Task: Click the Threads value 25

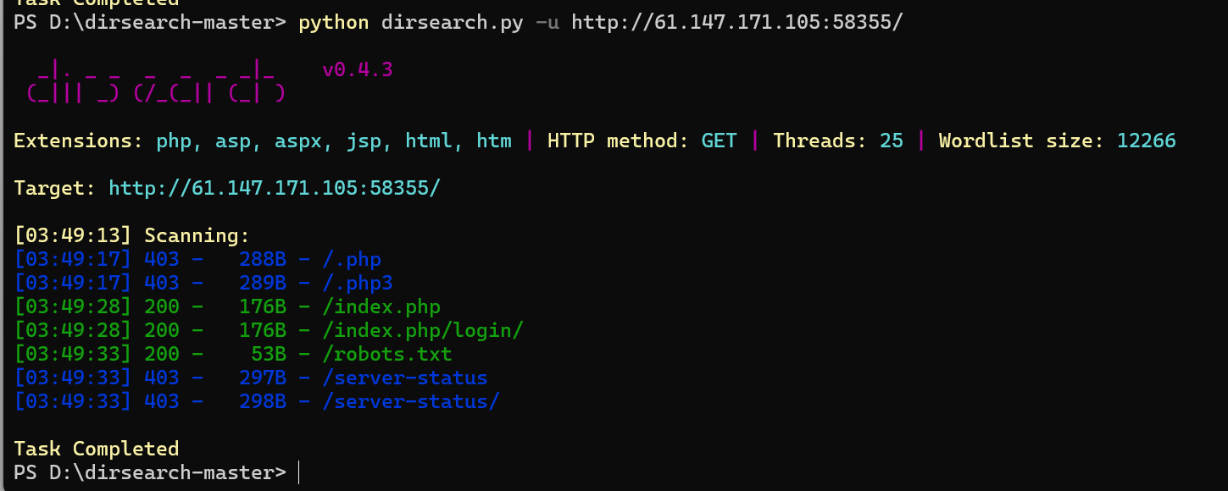Action: (892, 141)
